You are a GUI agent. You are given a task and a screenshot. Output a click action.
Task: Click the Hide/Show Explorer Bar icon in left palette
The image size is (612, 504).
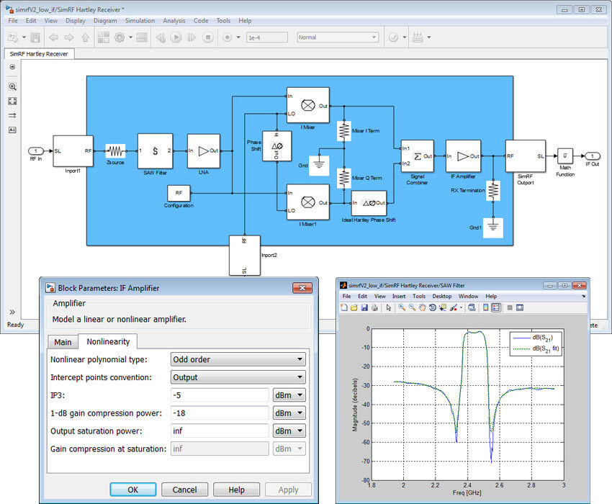click(12, 67)
